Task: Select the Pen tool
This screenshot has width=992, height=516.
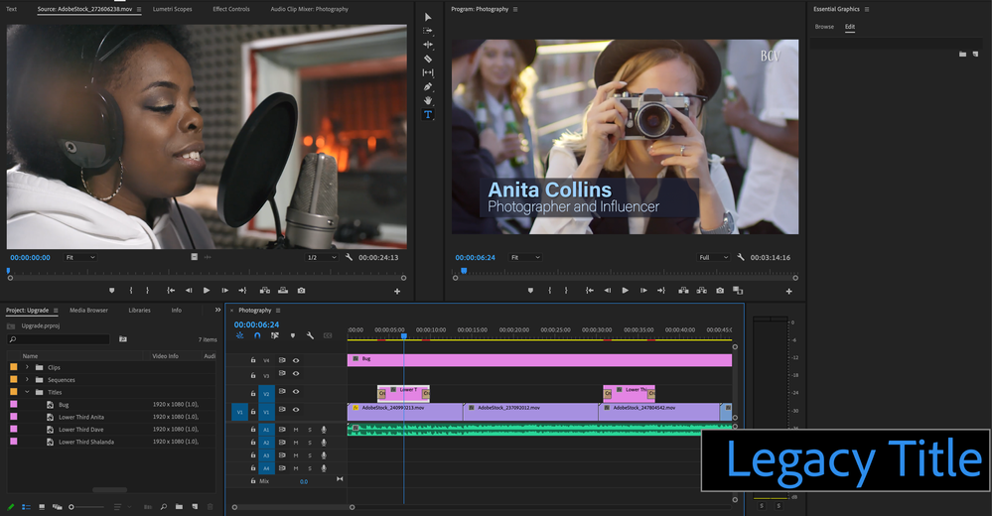Action: (x=428, y=87)
